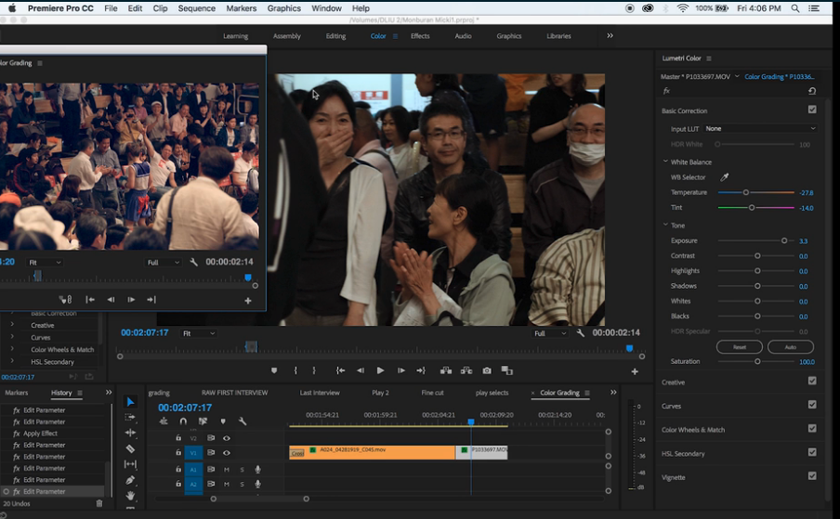Step back one frame in Program Monitor
The width and height of the screenshot is (840, 519).
coord(360,370)
